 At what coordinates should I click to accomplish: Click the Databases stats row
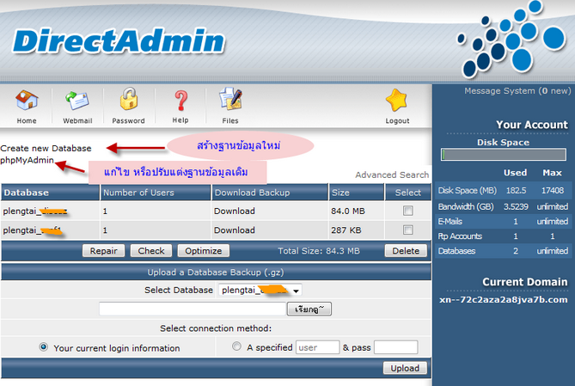503,251
